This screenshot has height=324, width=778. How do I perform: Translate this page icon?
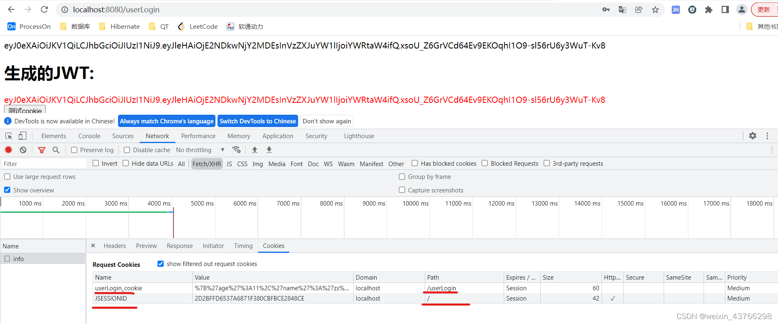622,9
